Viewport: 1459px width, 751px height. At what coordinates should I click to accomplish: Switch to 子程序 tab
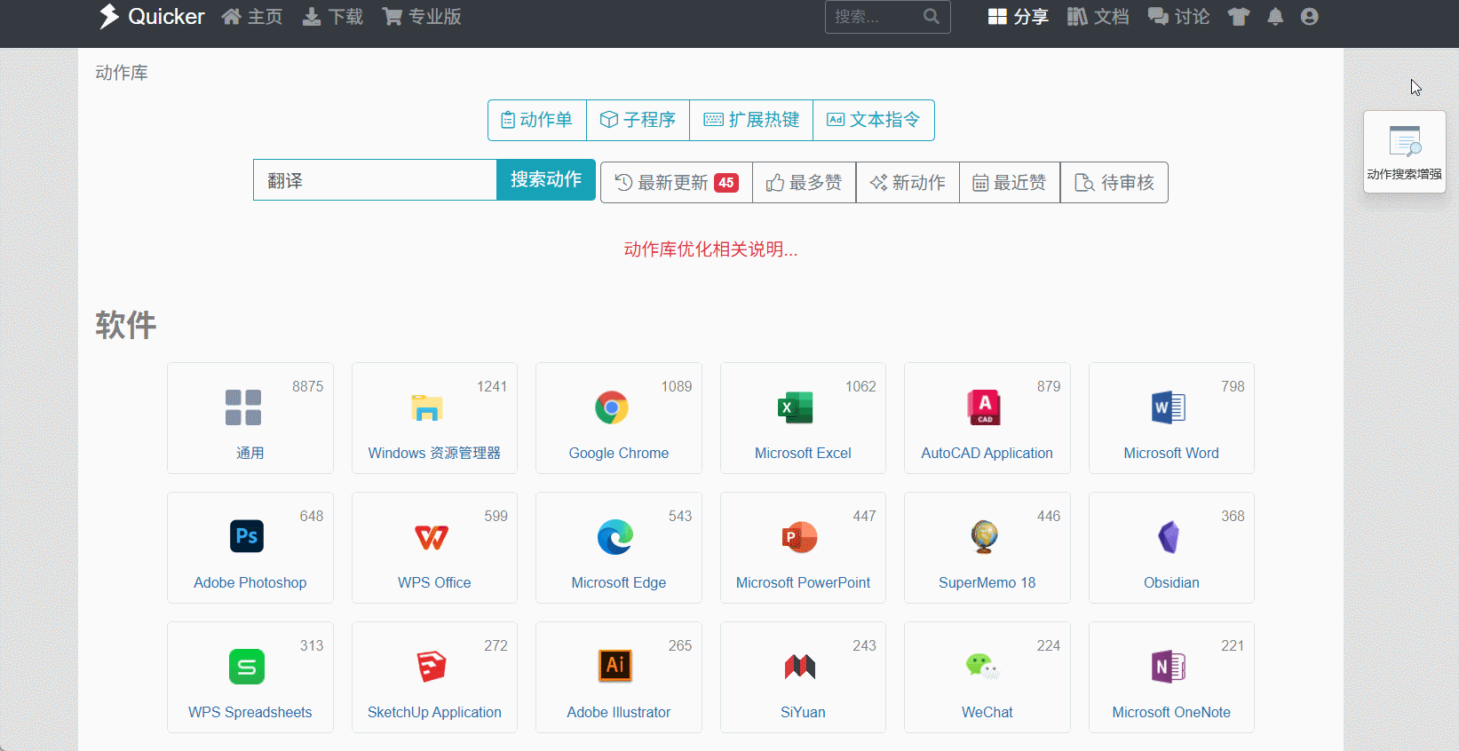638,120
